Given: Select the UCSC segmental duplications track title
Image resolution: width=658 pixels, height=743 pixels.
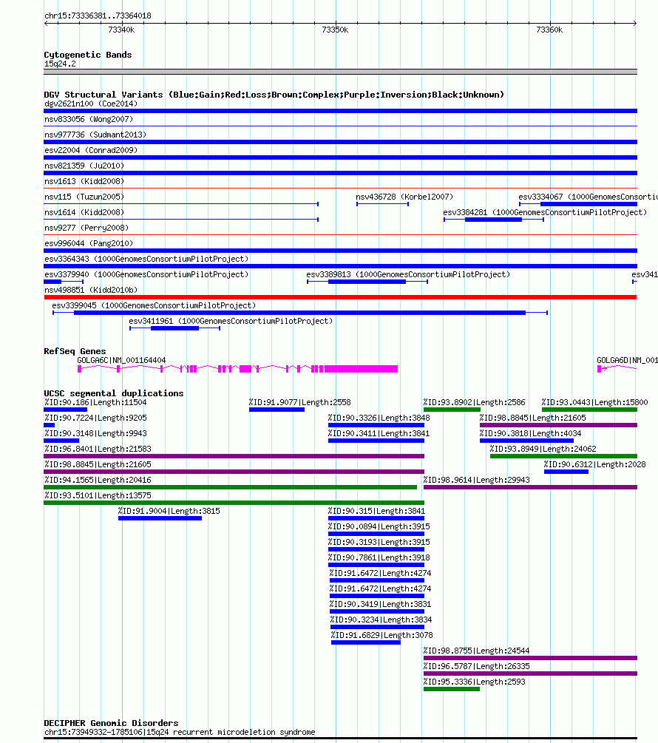Looking at the screenshot, I should pos(114,393).
